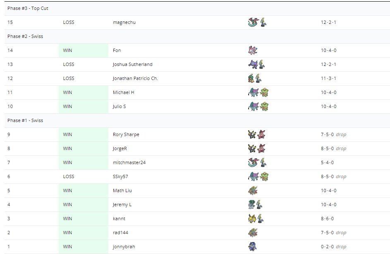This screenshot has height=254, width=390.
Task: Click the Dusknoir icon in mitchmaster24's row
Action: point(263,162)
